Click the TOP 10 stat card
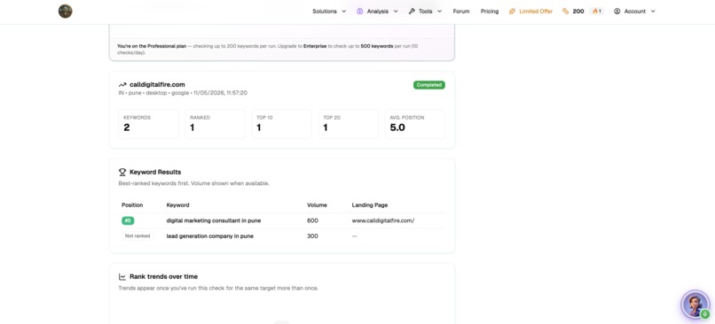This screenshot has width=715, height=324. coord(281,124)
